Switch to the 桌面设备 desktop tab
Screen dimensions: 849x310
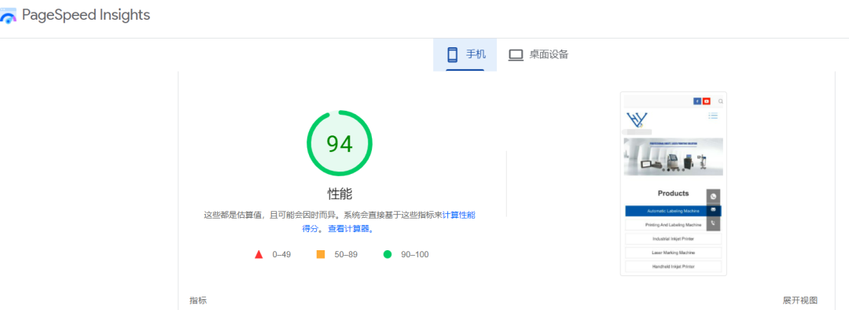pyautogui.click(x=538, y=55)
